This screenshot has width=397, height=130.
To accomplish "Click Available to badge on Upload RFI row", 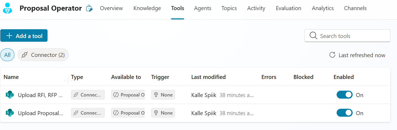I will click(x=128, y=95).
